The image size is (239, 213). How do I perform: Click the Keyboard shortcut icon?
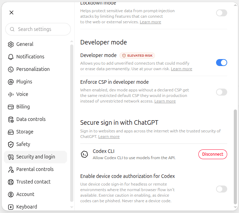pyautogui.click(x=11, y=207)
